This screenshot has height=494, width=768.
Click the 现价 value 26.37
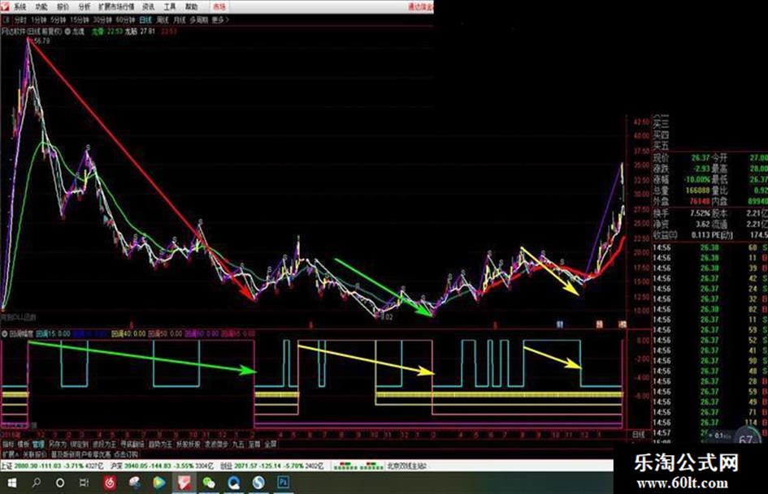pos(701,158)
